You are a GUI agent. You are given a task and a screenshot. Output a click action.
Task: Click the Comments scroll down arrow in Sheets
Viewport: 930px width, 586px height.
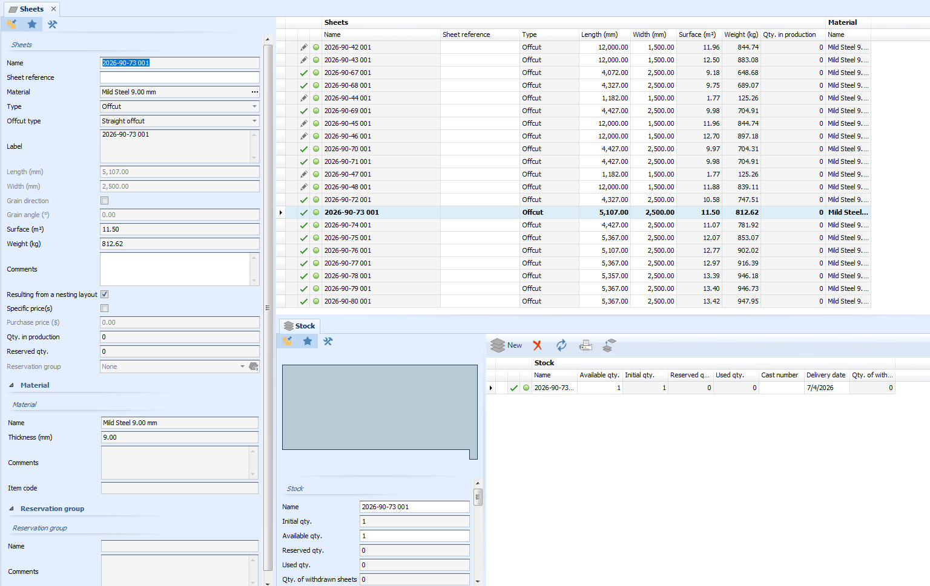point(254,281)
